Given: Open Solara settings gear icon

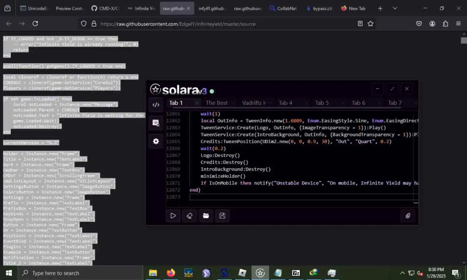Looking at the screenshot, I should click(156, 141).
